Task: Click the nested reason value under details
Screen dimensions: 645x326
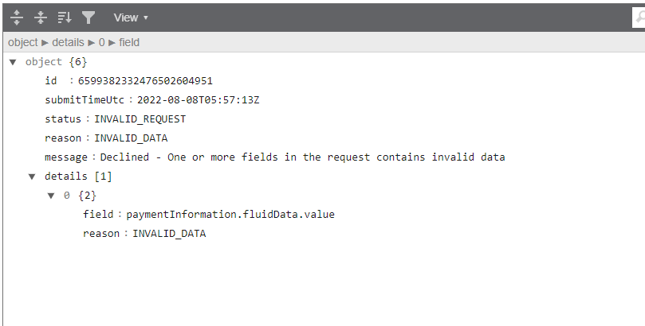Action: [169, 234]
